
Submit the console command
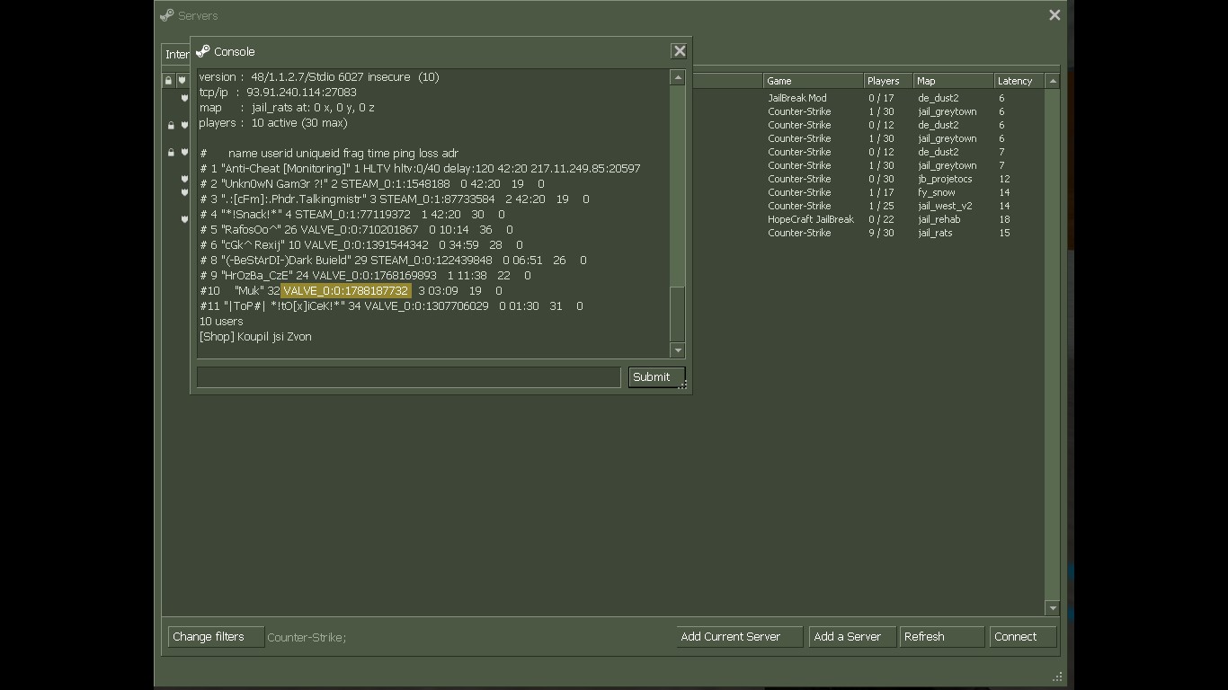656,377
